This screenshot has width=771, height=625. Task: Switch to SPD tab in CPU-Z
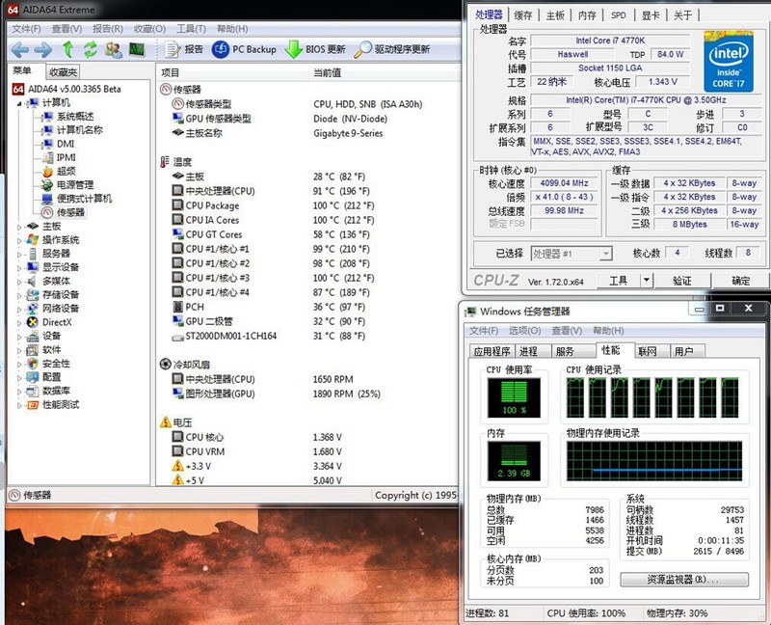click(x=619, y=15)
